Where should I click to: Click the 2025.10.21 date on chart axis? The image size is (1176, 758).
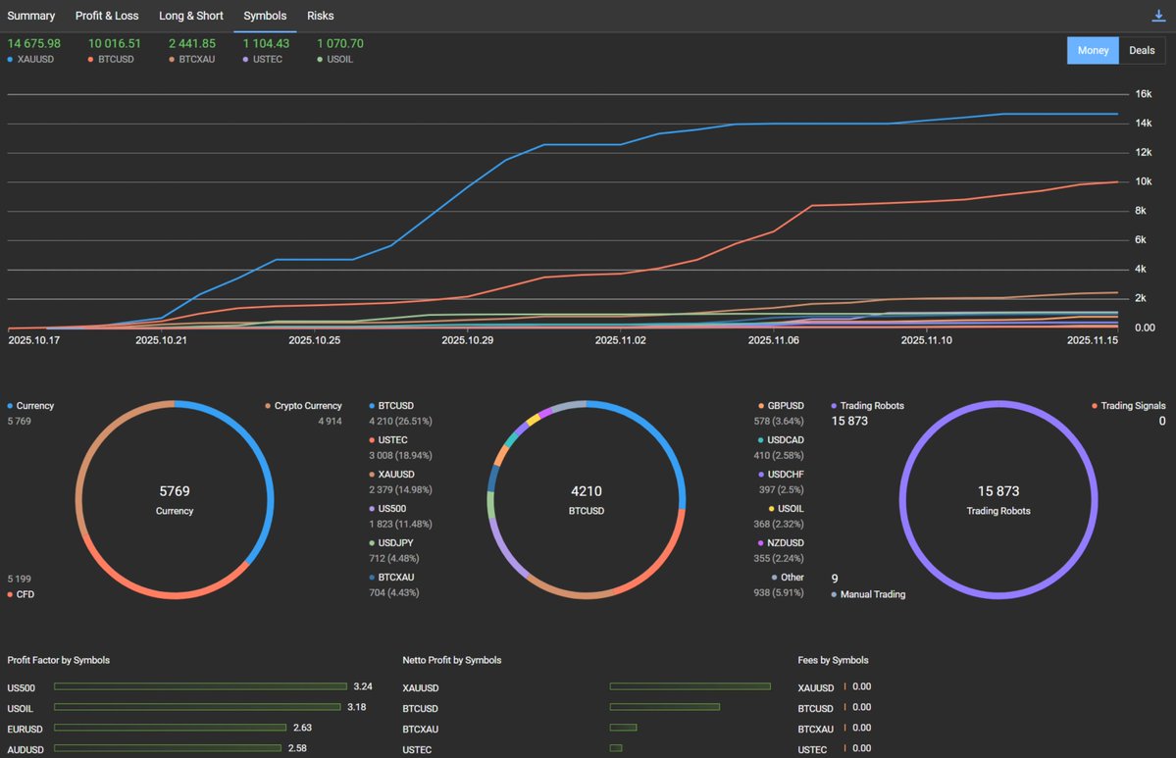[161, 340]
